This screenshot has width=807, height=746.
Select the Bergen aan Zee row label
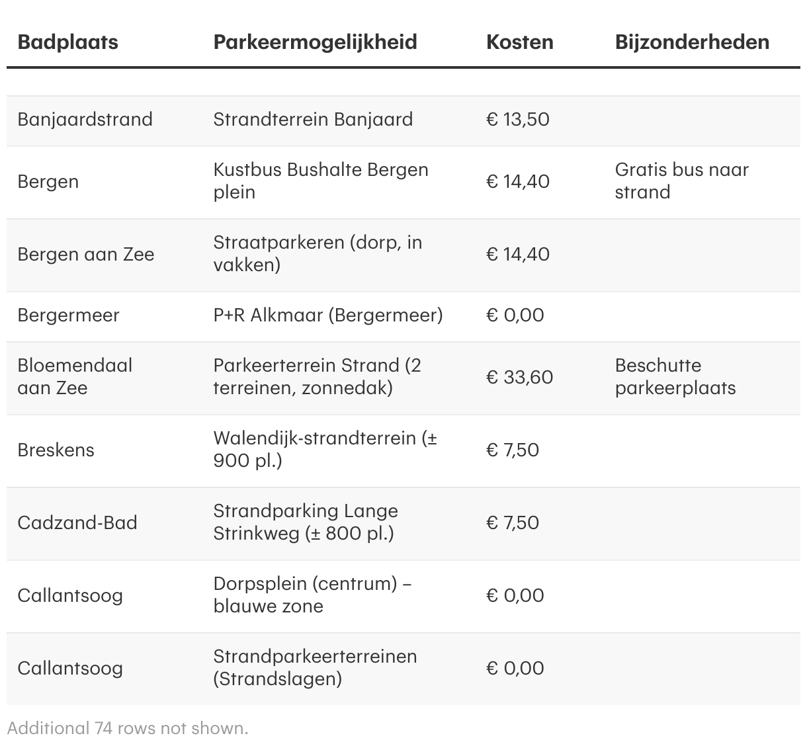(x=85, y=255)
